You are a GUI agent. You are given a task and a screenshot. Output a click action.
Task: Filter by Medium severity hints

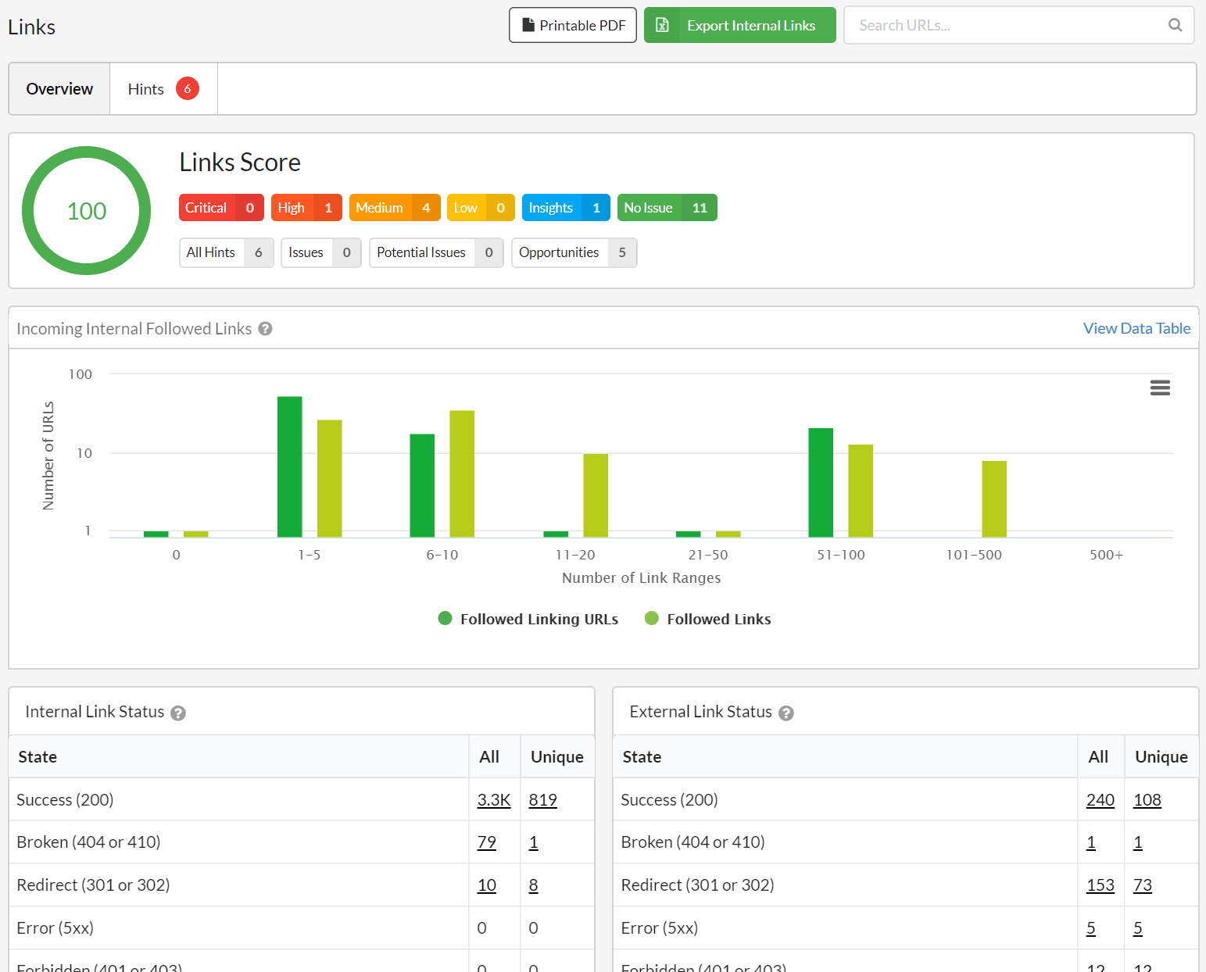(394, 208)
